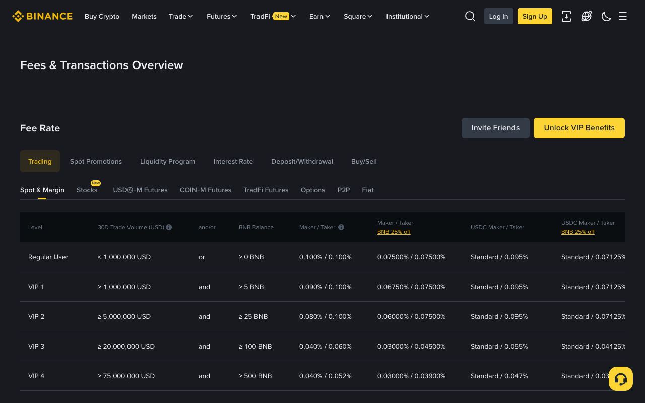
Task: Select the Options sub-tab
Action: click(313, 190)
